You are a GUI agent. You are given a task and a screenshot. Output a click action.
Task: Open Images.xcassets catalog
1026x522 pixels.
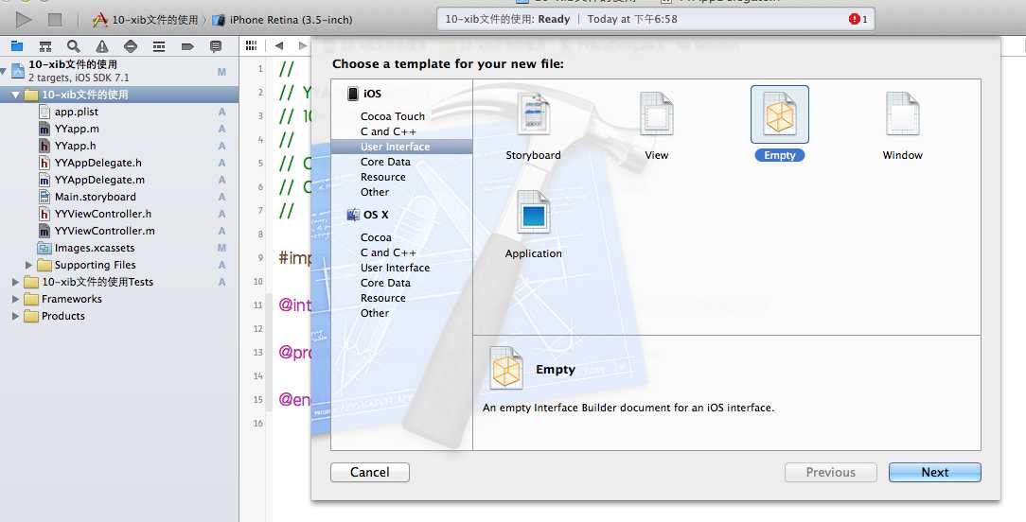[95, 248]
